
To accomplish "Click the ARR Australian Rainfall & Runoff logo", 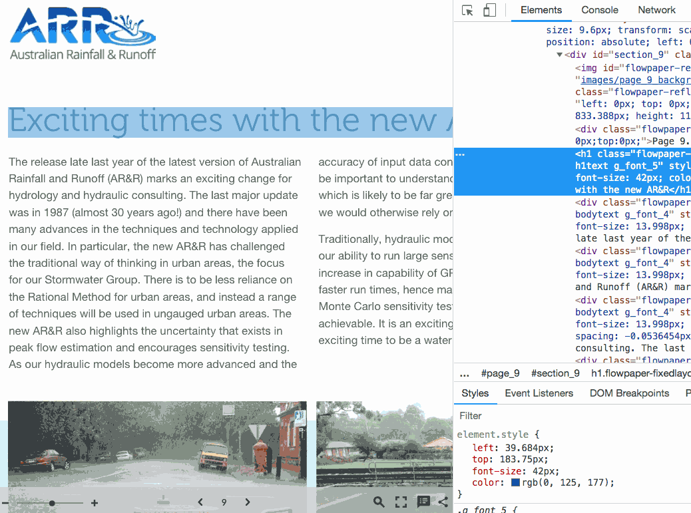I will [x=83, y=33].
